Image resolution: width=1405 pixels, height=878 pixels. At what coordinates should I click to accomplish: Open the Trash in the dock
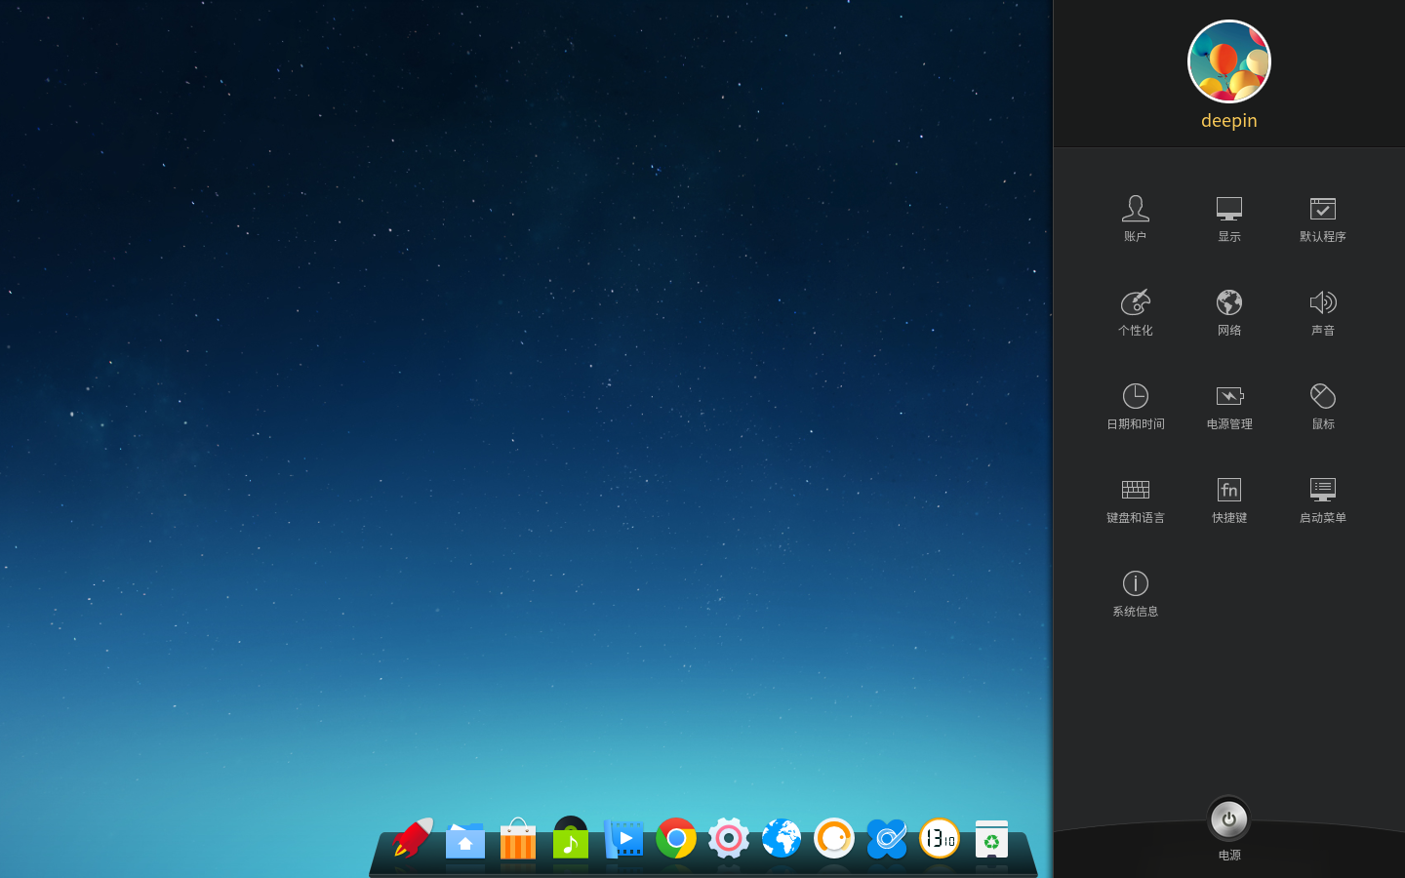[991, 839]
